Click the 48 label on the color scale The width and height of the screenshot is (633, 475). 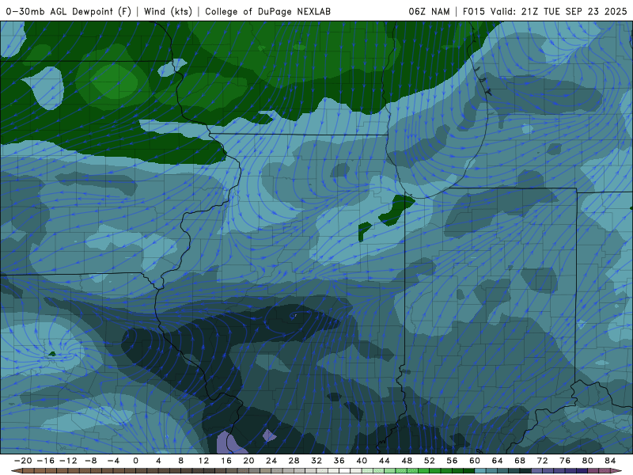[x=407, y=461]
